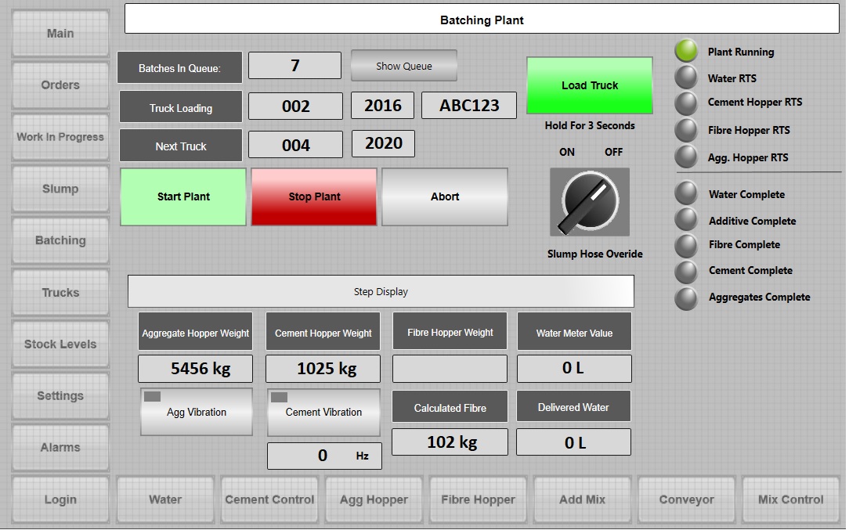Click the Water Complete indicator lamp
849x530 pixels.
[686, 193]
